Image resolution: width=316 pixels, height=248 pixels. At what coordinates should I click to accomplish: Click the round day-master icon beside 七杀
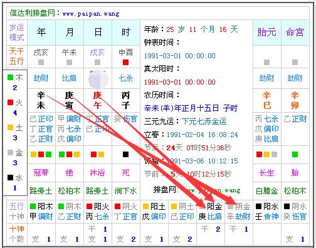click(98, 79)
